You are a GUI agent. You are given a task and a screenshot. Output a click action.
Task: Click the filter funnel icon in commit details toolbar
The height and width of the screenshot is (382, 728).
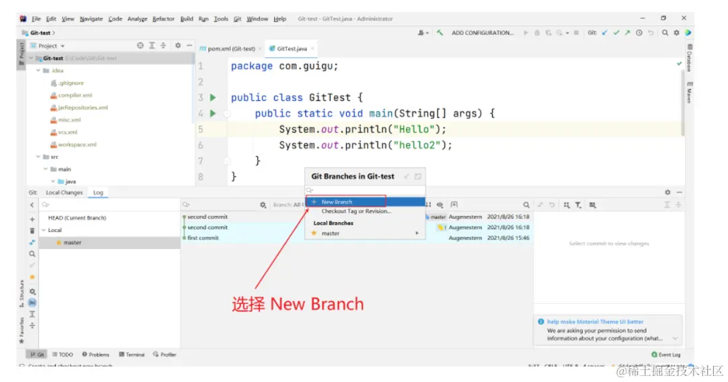tap(578, 205)
